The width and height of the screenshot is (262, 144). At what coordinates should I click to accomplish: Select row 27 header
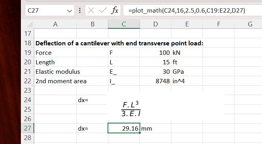[x=28, y=128]
